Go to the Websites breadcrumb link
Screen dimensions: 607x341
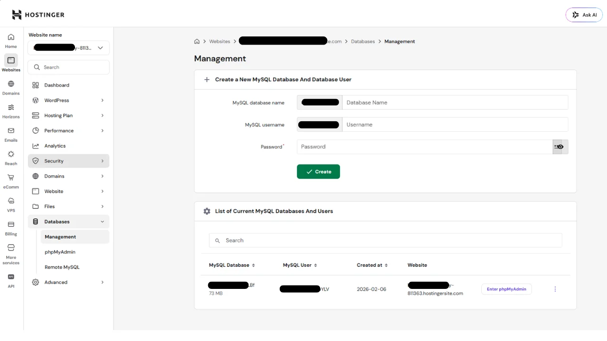pyautogui.click(x=220, y=41)
